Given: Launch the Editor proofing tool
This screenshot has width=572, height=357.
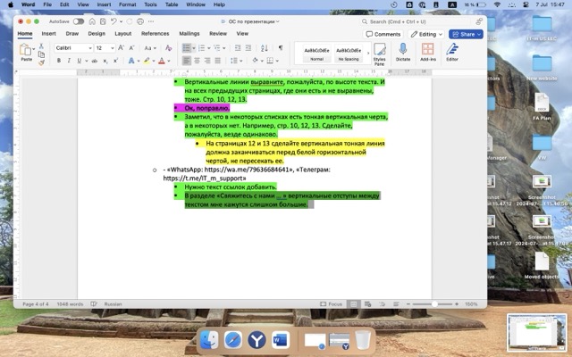Looking at the screenshot, I should point(452,52).
